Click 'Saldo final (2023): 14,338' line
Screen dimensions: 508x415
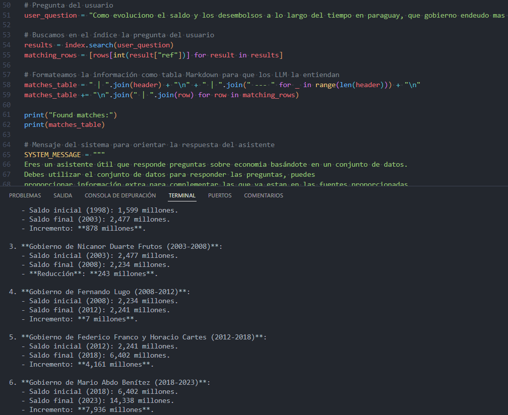(98, 400)
